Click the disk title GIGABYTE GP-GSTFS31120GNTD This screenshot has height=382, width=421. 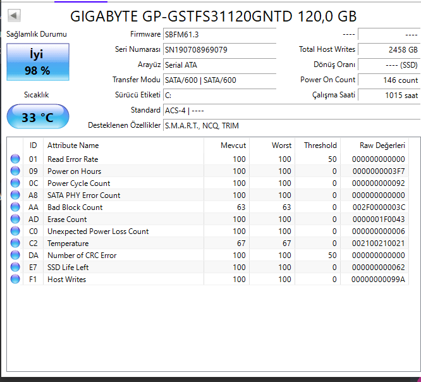(181, 16)
